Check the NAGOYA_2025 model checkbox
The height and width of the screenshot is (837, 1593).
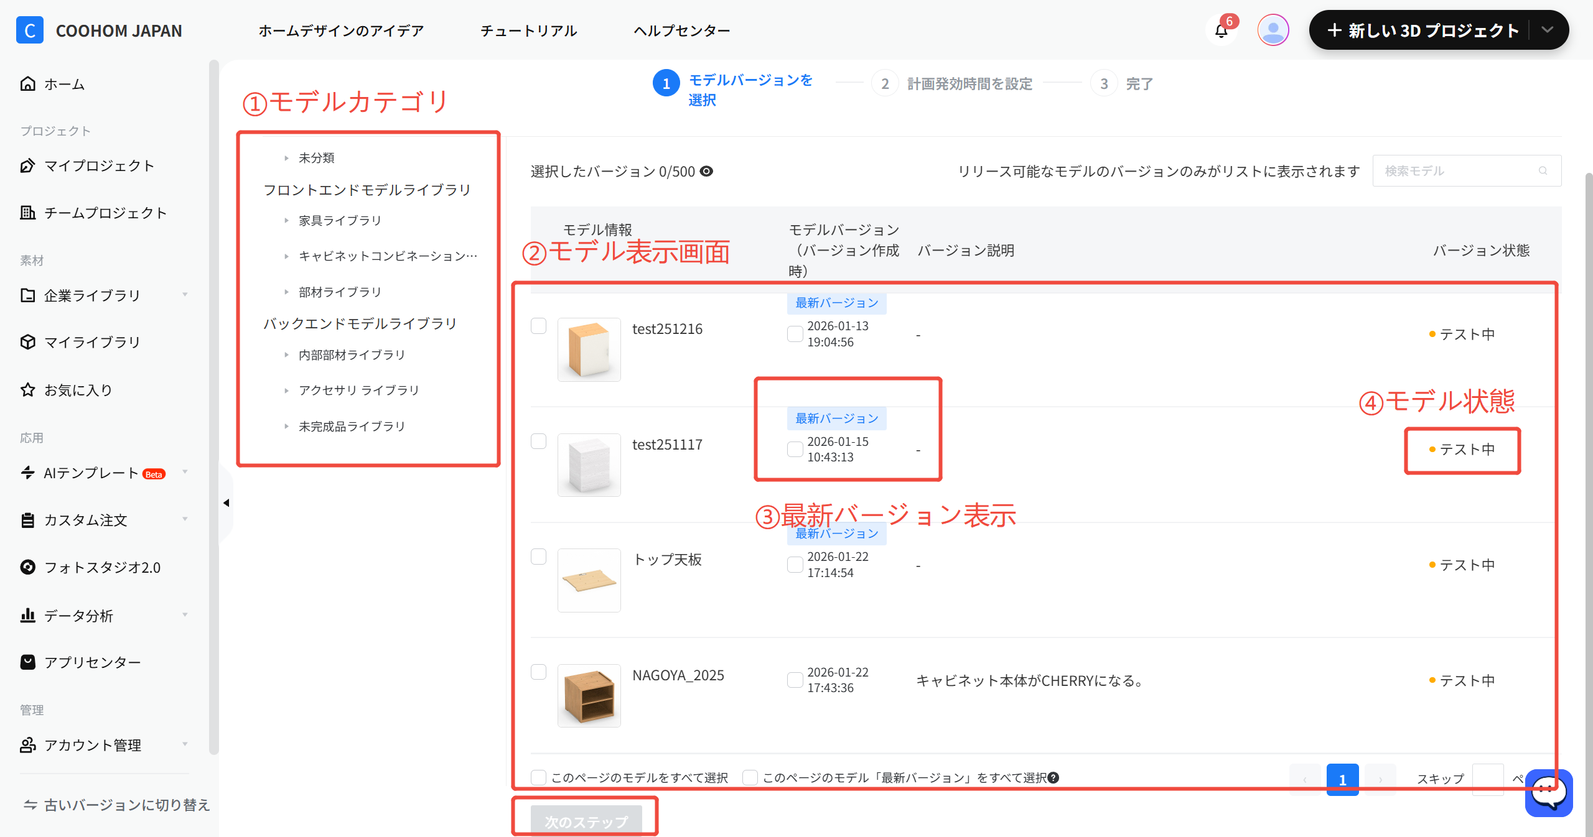(x=538, y=672)
